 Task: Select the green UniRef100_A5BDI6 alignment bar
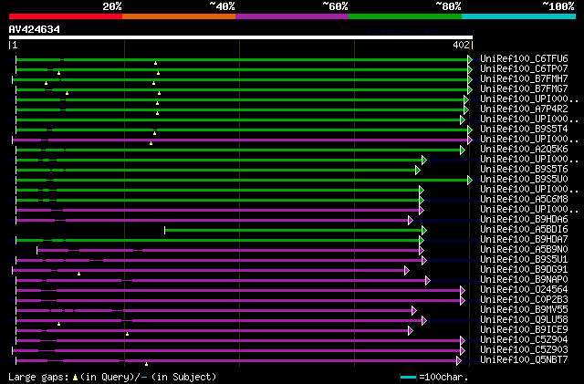[292, 230]
